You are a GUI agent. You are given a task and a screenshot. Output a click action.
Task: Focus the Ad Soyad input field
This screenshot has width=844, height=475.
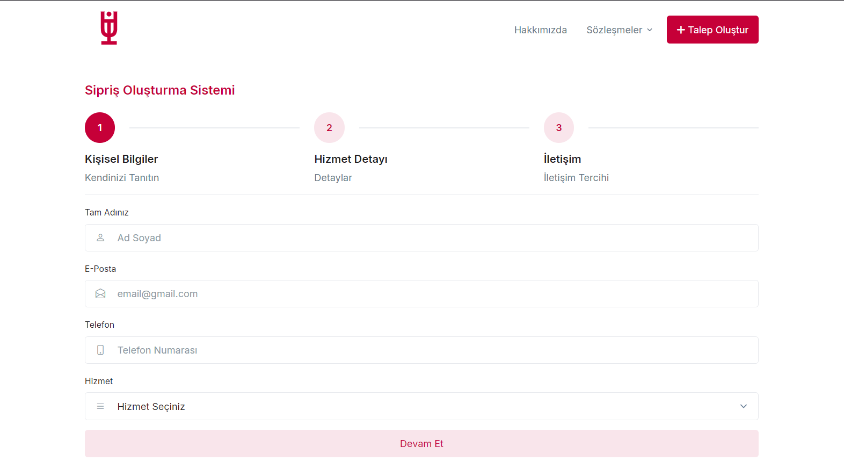point(430,238)
